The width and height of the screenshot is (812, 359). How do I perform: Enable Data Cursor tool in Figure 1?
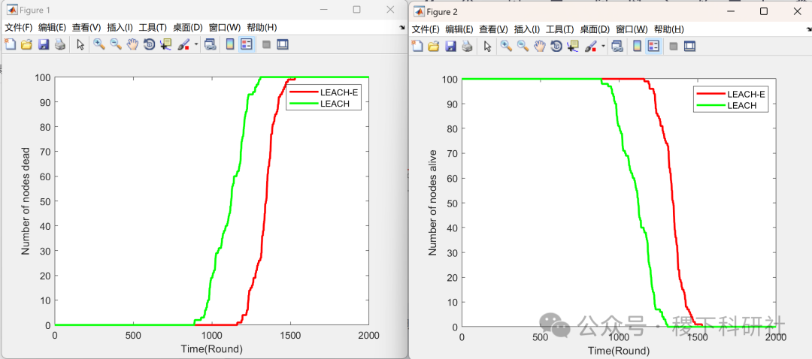click(165, 44)
